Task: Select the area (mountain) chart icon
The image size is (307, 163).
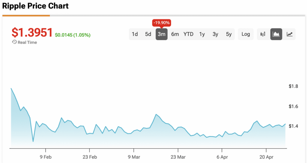Action: pyautogui.click(x=276, y=34)
